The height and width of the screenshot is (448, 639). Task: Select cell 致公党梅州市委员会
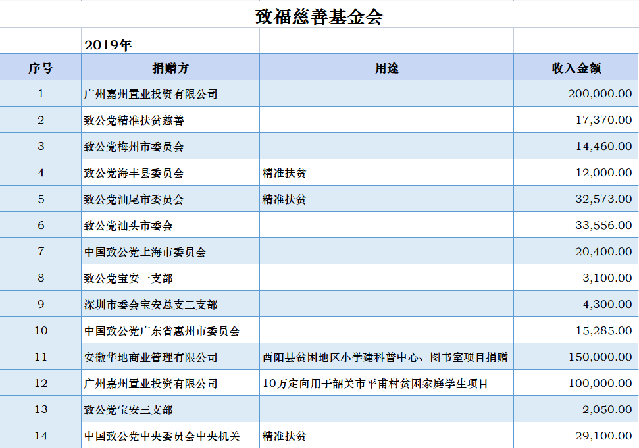pos(170,146)
